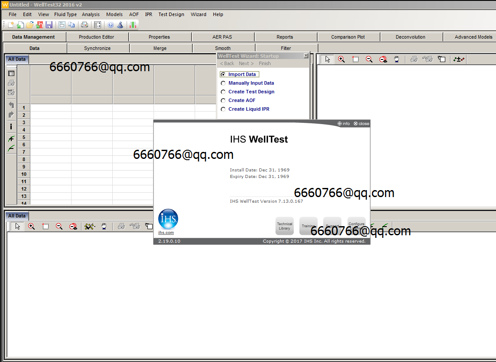Click the plus-minus points icon in upper right toolbar

[x=459, y=59]
